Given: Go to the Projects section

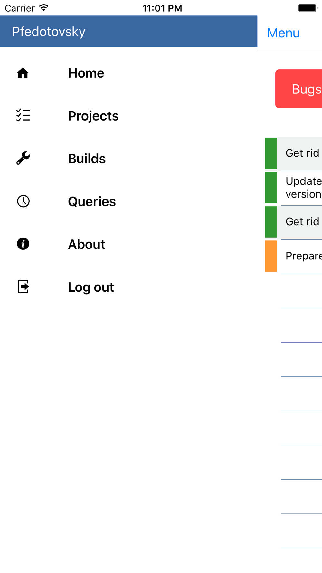Looking at the screenshot, I should click(93, 116).
